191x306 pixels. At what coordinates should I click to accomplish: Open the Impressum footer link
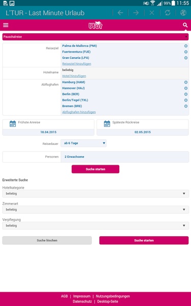tap(81, 296)
